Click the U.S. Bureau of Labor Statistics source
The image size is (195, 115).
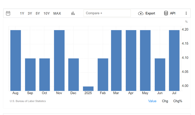(28, 101)
